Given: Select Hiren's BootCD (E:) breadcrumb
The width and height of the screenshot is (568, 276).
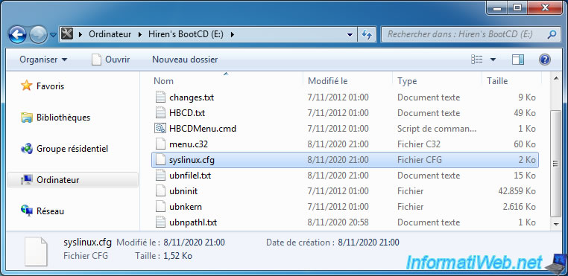Looking at the screenshot, I should coord(186,34).
